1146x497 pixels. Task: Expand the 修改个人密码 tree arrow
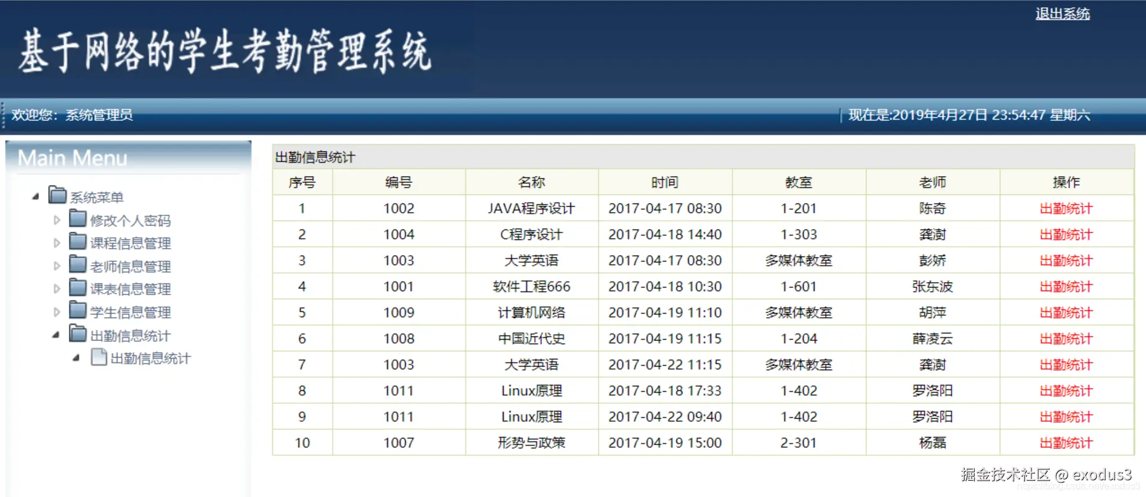point(57,220)
